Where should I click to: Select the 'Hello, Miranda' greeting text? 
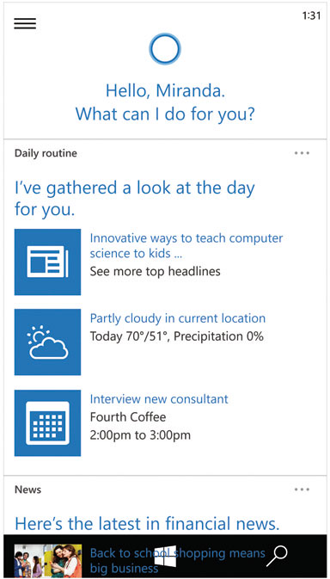[165, 90]
